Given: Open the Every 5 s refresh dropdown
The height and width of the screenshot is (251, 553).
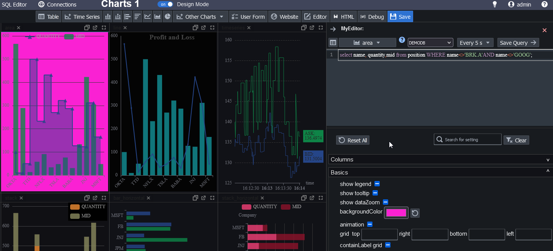Looking at the screenshot, I should coord(475,42).
